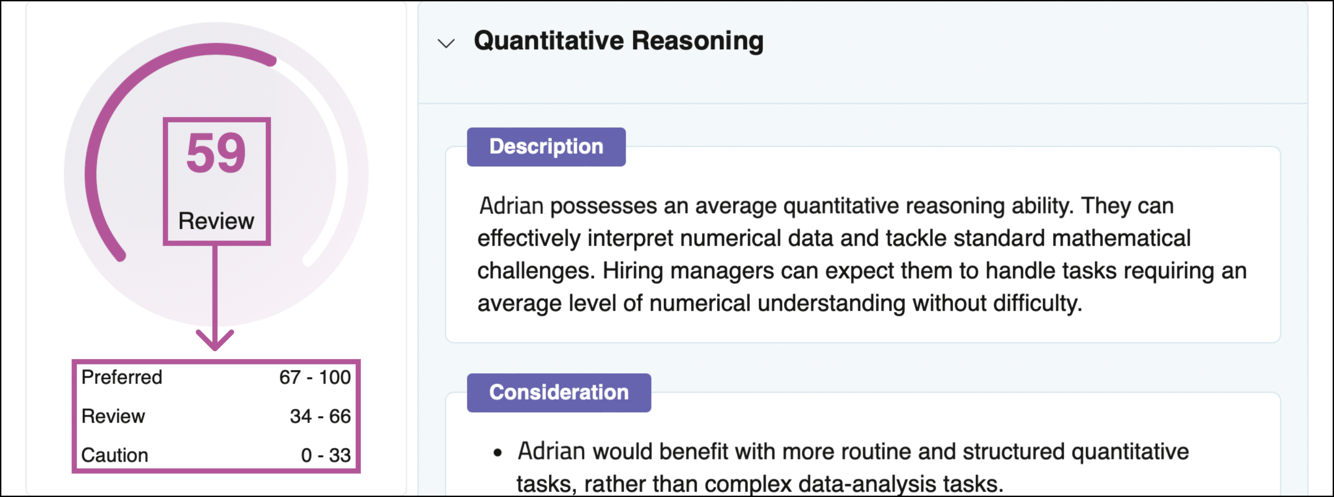Click the bullet point marker under Consideration

click(498, 452)
